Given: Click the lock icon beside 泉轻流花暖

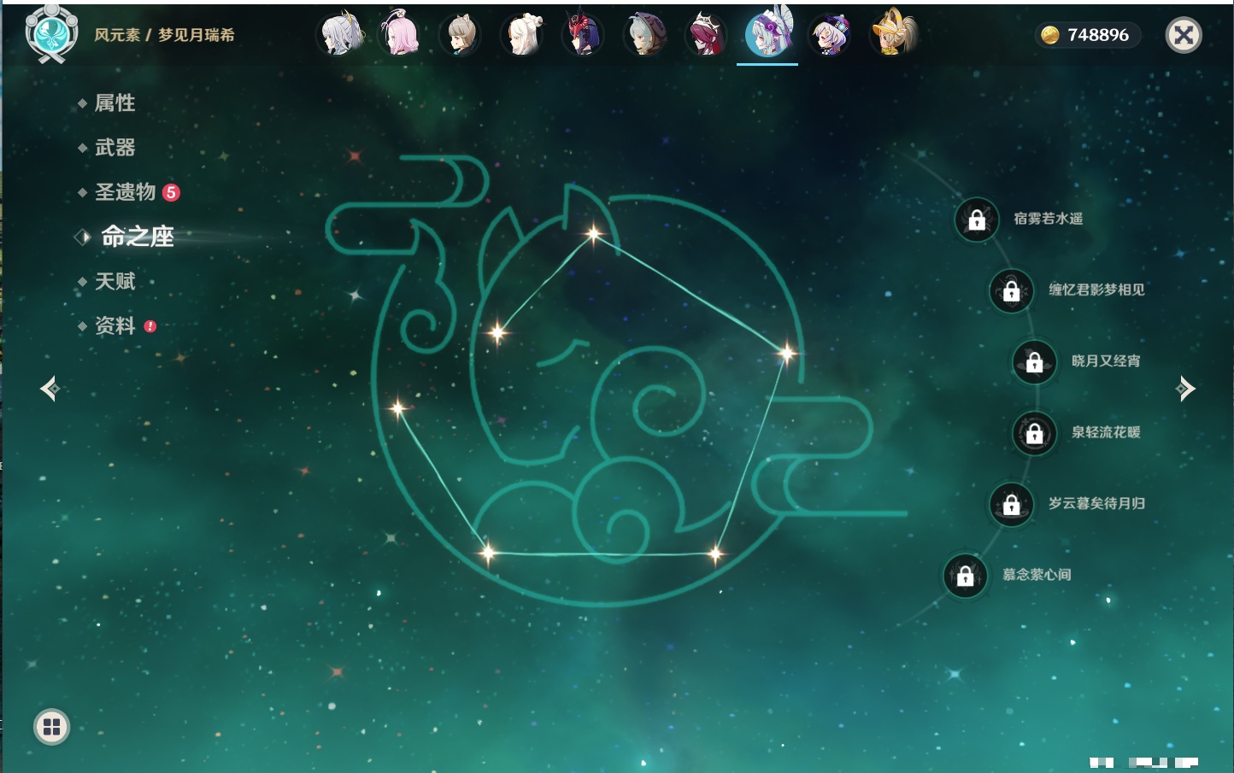Looking at the screenshot, I should point(1034,433).
